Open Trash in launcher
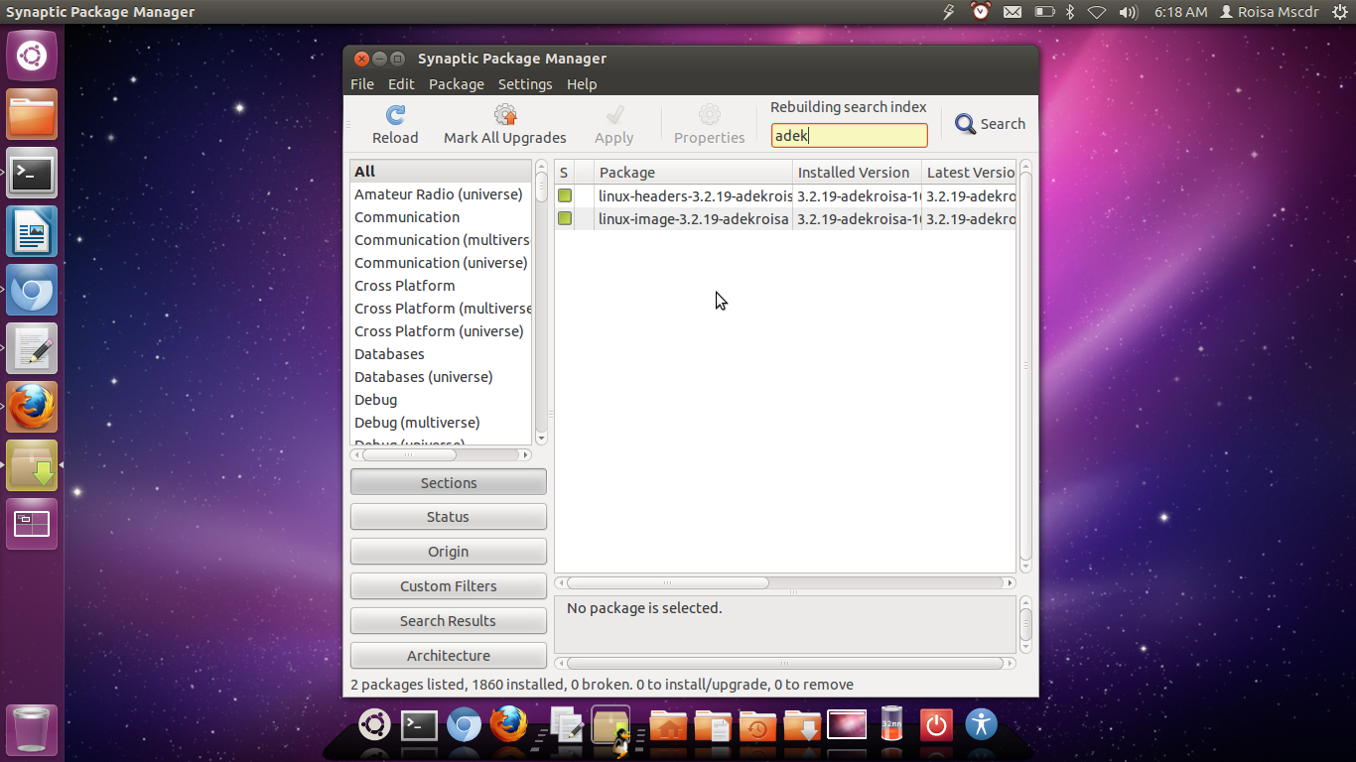This screenshot has width=1356, height=762. click(x=32, y=730)
